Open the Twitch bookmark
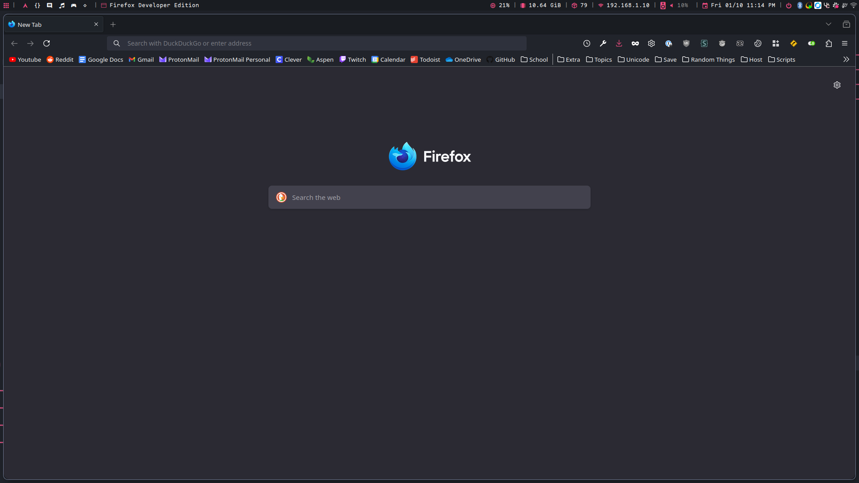The height and width of the screenshot is (483, 859). (353, 59)
